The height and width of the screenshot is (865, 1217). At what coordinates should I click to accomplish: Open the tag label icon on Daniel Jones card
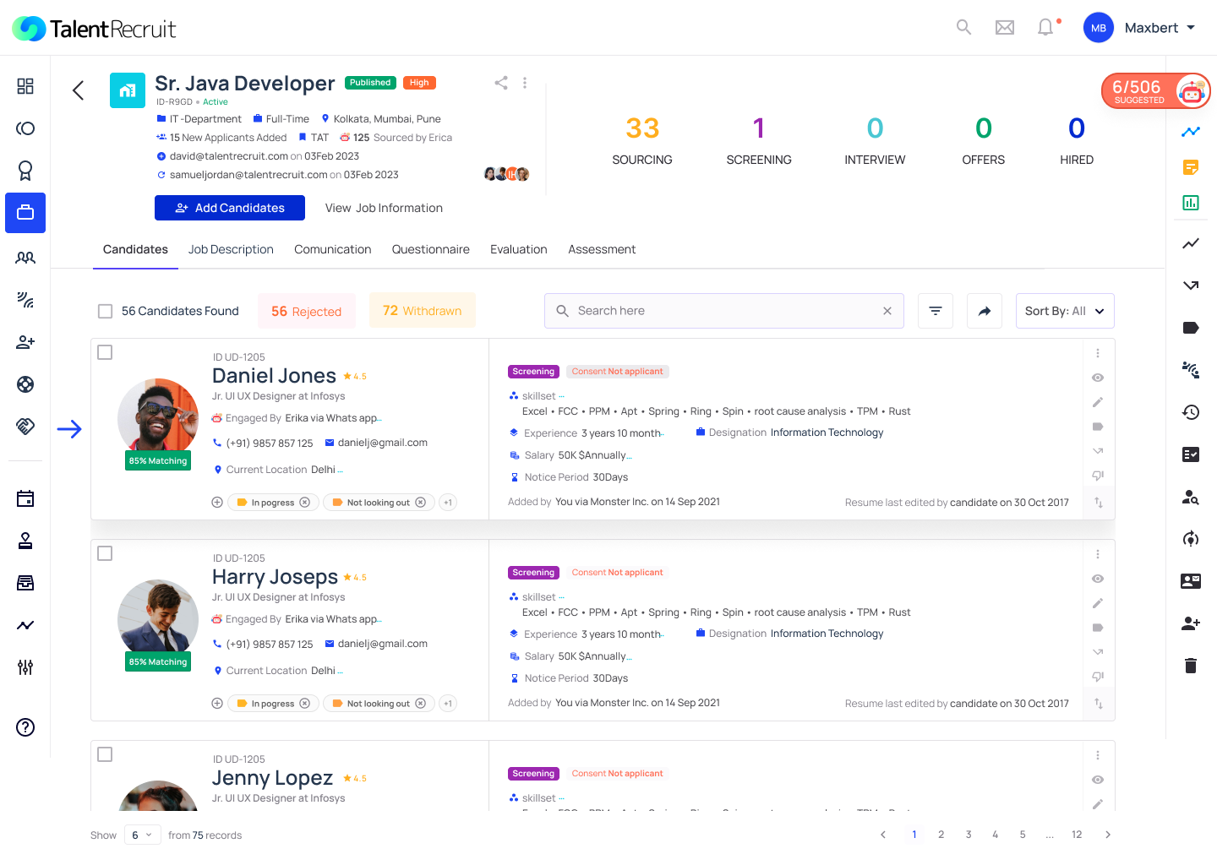pyautogui.click(x=1098, y=427)
